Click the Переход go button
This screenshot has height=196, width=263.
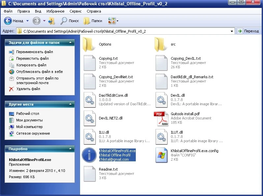click(248, 31)
